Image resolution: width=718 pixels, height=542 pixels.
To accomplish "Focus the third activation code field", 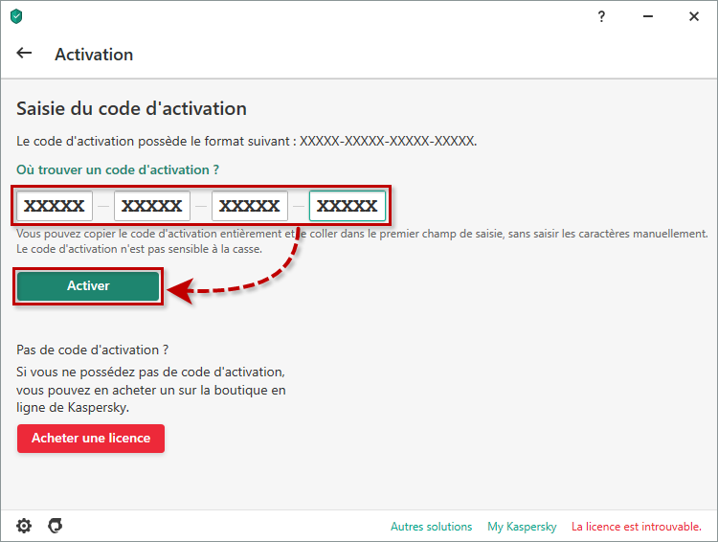I will (250, 206).
